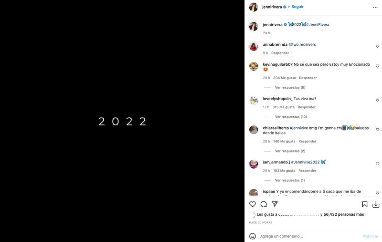The image size is (382, 242).
Task: Like the post with heart icon
Action: click(x=253, y=204)
